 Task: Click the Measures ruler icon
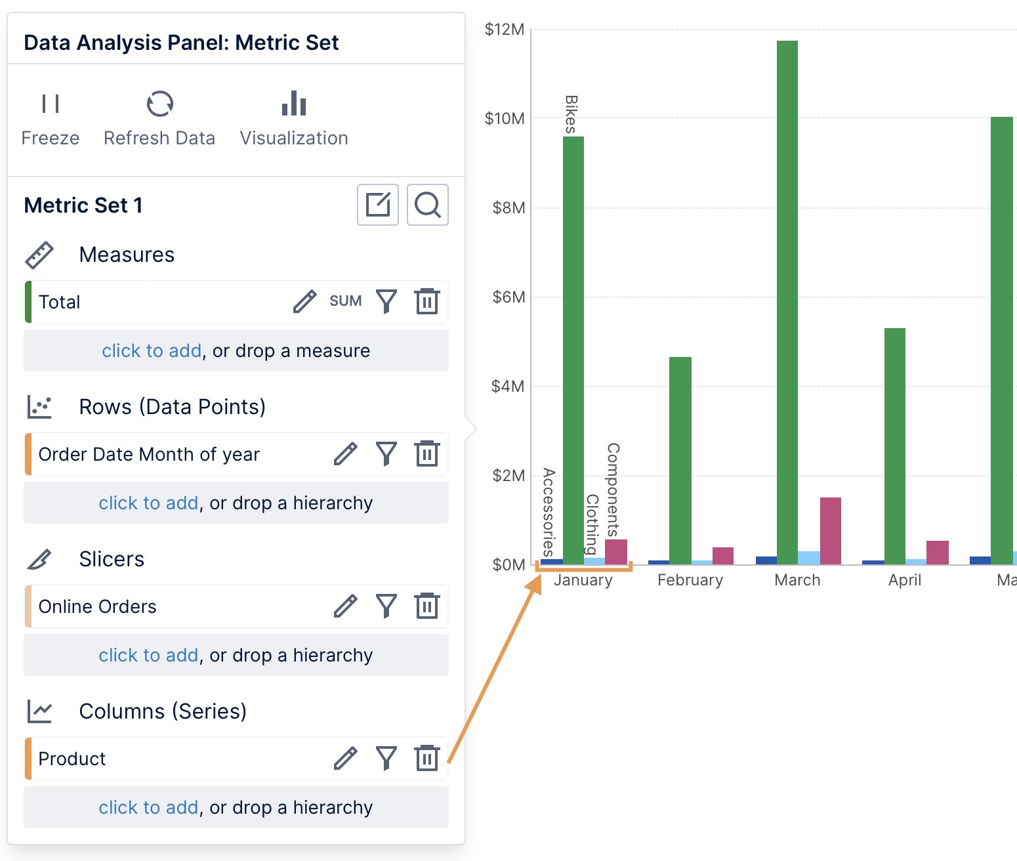click(x=39, y=254)
